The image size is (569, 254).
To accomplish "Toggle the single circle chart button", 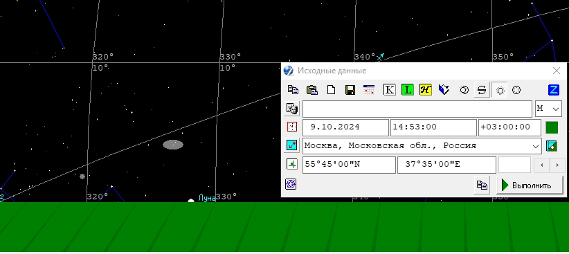I will pyautogui.click(x=500, y=90).
